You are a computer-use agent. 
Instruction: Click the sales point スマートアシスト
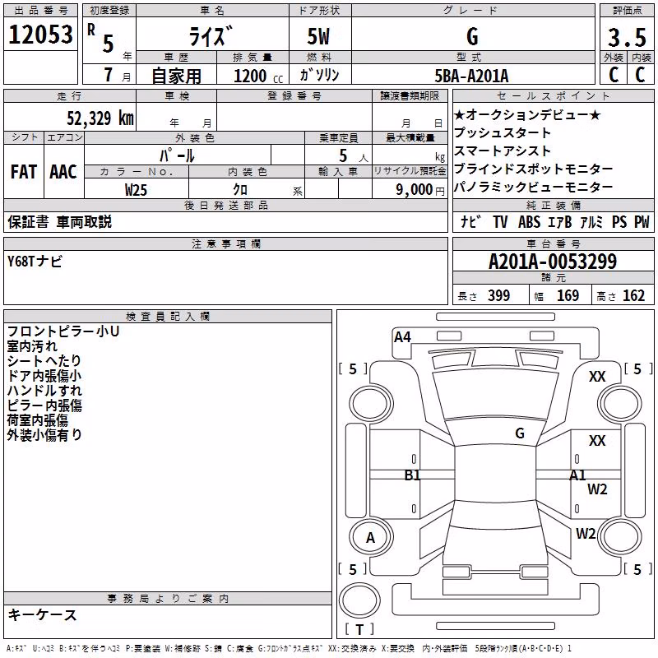pos(503,151)
